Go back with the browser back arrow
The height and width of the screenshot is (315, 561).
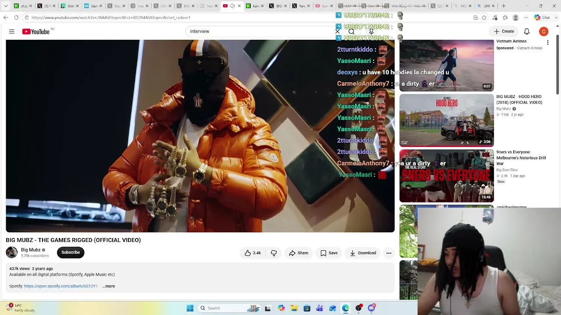pos(6,17)
